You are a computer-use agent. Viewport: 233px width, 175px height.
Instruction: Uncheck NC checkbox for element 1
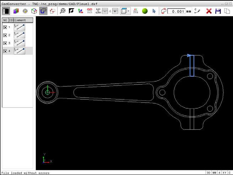(x=5, y=27)
